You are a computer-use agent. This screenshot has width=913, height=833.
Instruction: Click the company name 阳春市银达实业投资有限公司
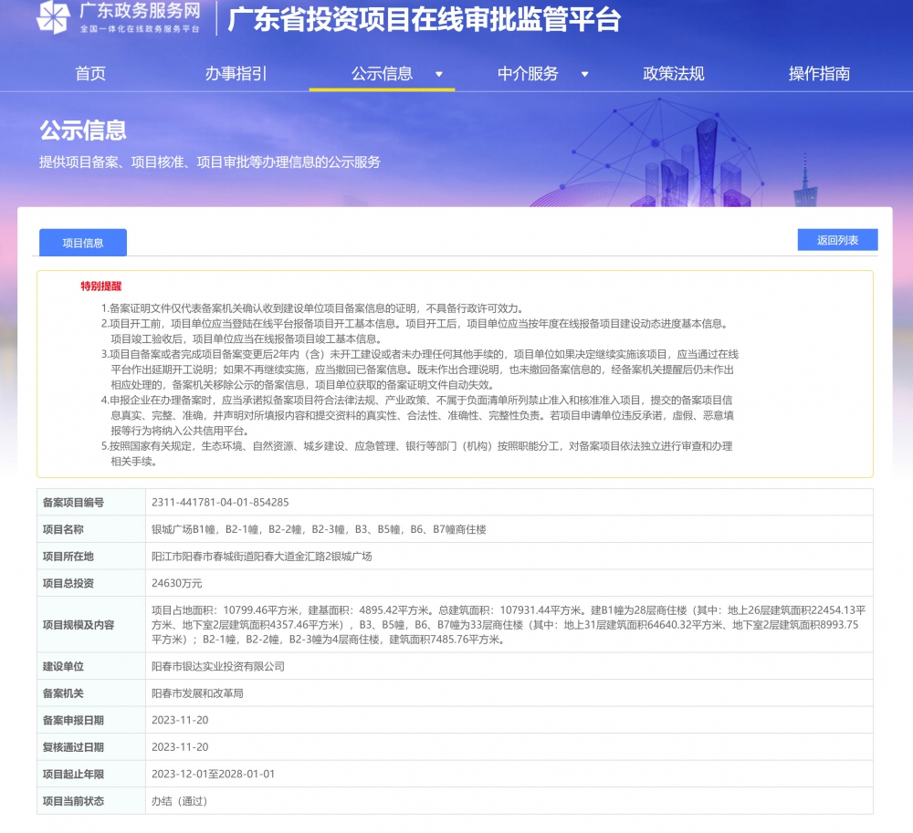click(x=217, y=666)
